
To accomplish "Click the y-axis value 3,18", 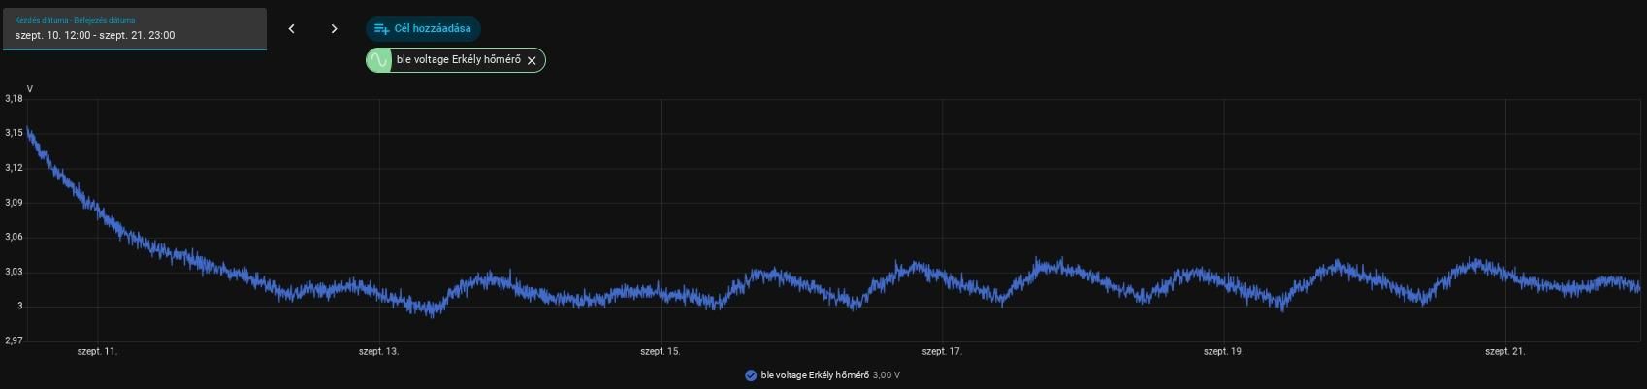I will (14, 99).
